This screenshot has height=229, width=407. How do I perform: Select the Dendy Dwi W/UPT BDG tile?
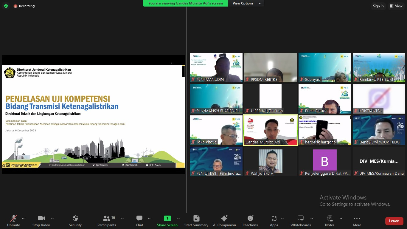click(379, 130)
